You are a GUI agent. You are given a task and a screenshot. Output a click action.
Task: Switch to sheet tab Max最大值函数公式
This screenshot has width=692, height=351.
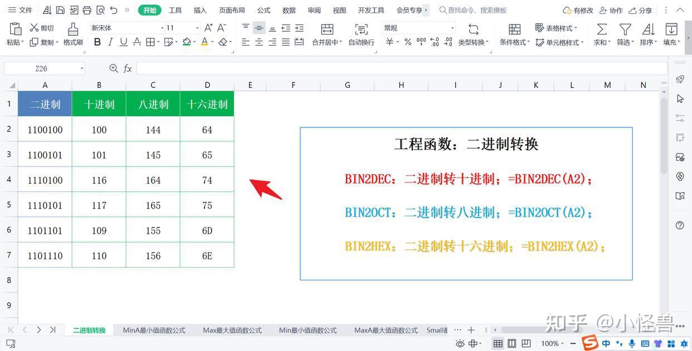232,330
